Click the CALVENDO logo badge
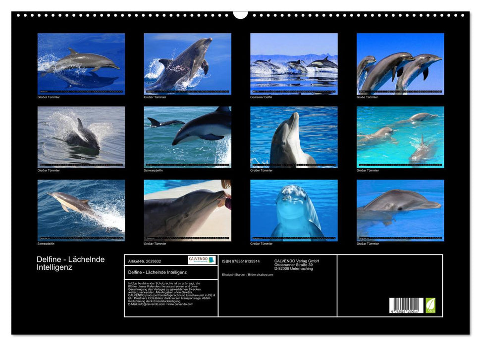This screenshot has height=346, width=481. (x=202, y=260)
